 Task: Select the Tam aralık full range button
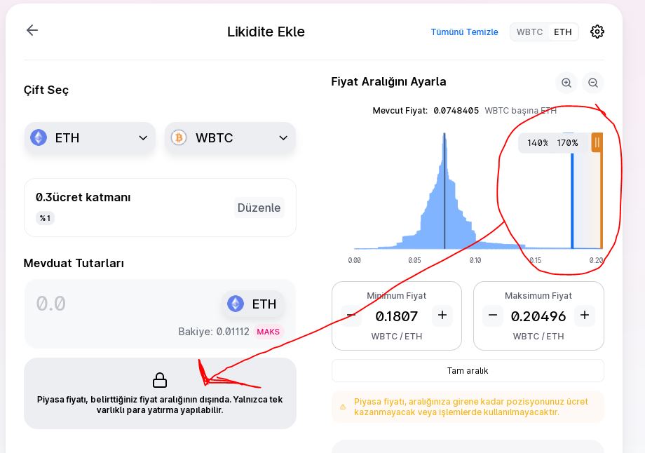468,370
